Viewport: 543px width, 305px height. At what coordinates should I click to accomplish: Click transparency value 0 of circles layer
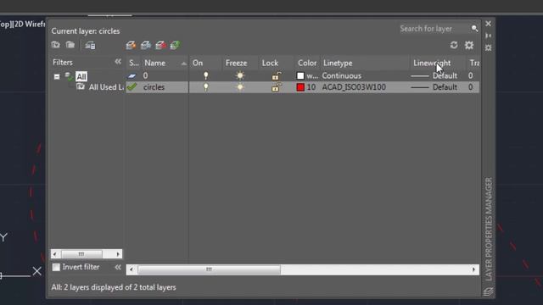470,87
